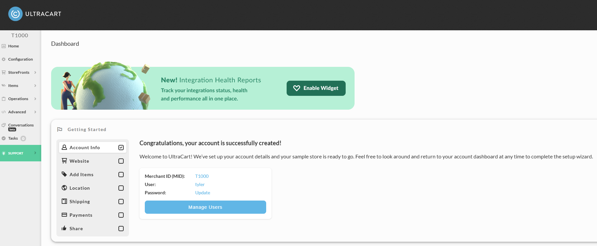This screenshot has height=246, width=597.
Task: Select the Shipping setup step
Action: tap(93, 202)
